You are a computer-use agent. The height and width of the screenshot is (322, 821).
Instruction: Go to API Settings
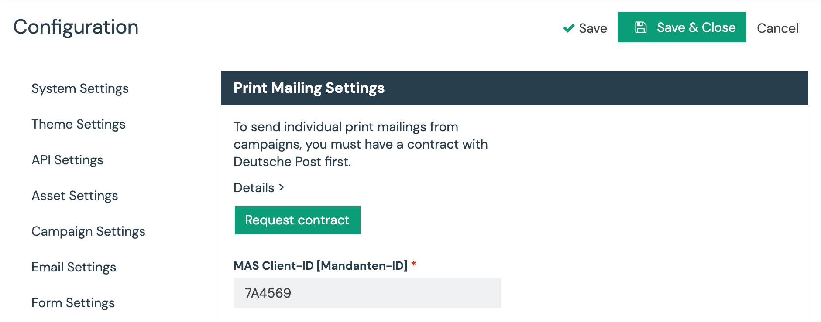pos(67,160)
